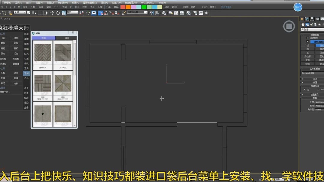The image size is (324, 182).
Task: Click the red color swatch in the plugin toolbar
Action: (x=123, y=6)
